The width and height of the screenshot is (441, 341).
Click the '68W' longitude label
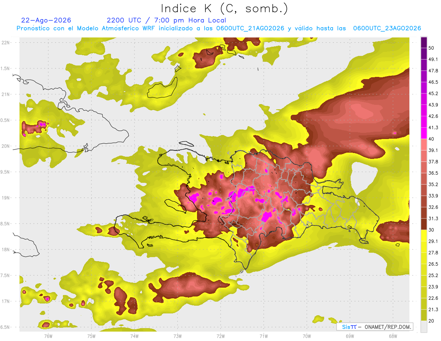(x=393, y=336)
